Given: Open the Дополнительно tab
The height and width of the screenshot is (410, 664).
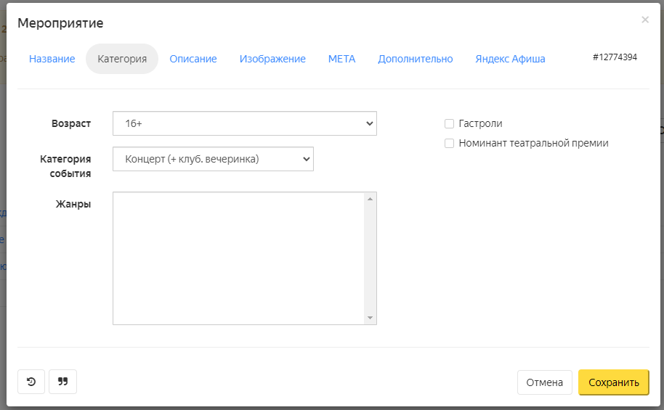Looking at the screenshot, I should pyautogui.click(x=416, y=59).
